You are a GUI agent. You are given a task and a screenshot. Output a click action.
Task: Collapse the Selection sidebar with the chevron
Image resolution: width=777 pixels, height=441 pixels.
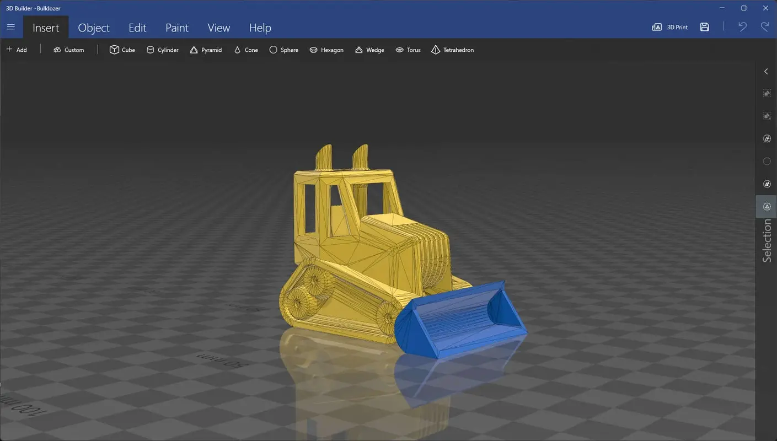coord(765,71)
